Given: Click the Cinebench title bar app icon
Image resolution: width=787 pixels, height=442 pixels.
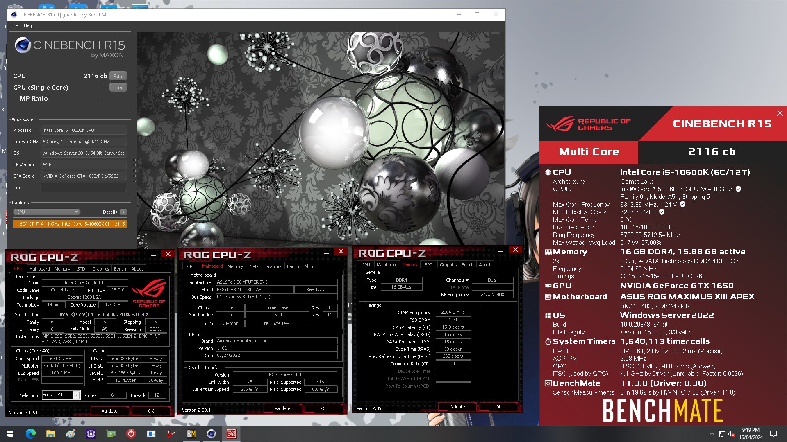Looking at the screenshot, I should click(x=14, y=14).
